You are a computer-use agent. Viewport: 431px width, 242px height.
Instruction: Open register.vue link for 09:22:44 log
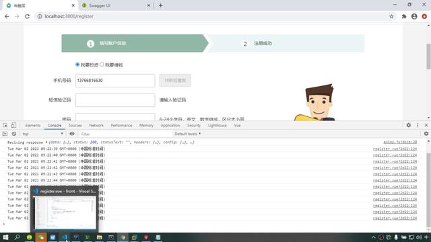(x=395, y=180)
